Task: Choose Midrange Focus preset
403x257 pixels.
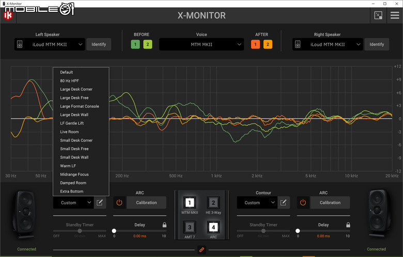Action: pos(81,174)
